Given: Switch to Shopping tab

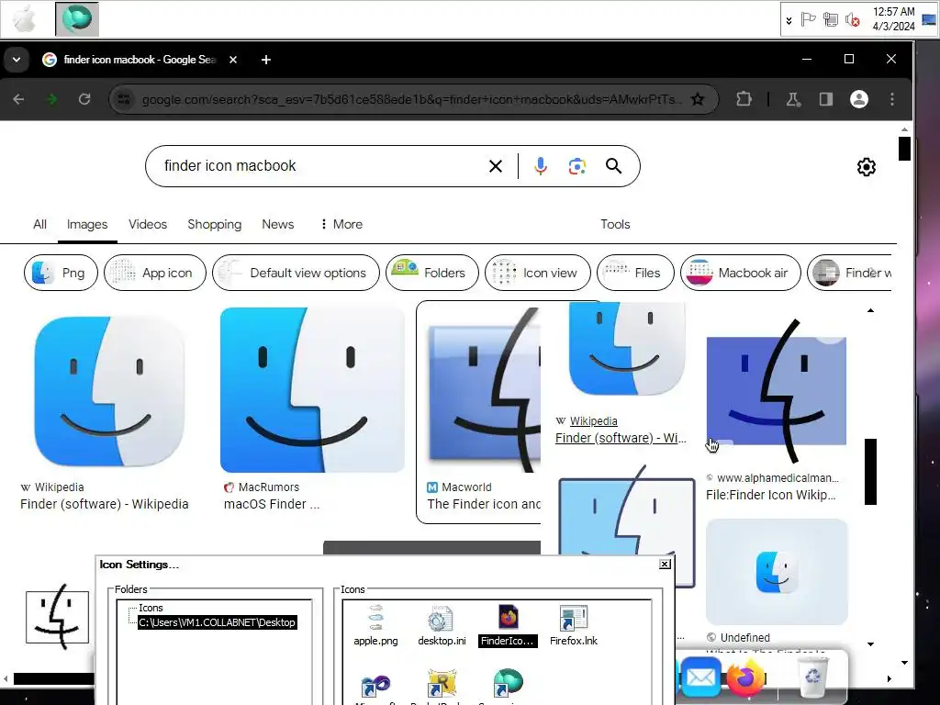Looking at the screenshot, I should [214, 224].
